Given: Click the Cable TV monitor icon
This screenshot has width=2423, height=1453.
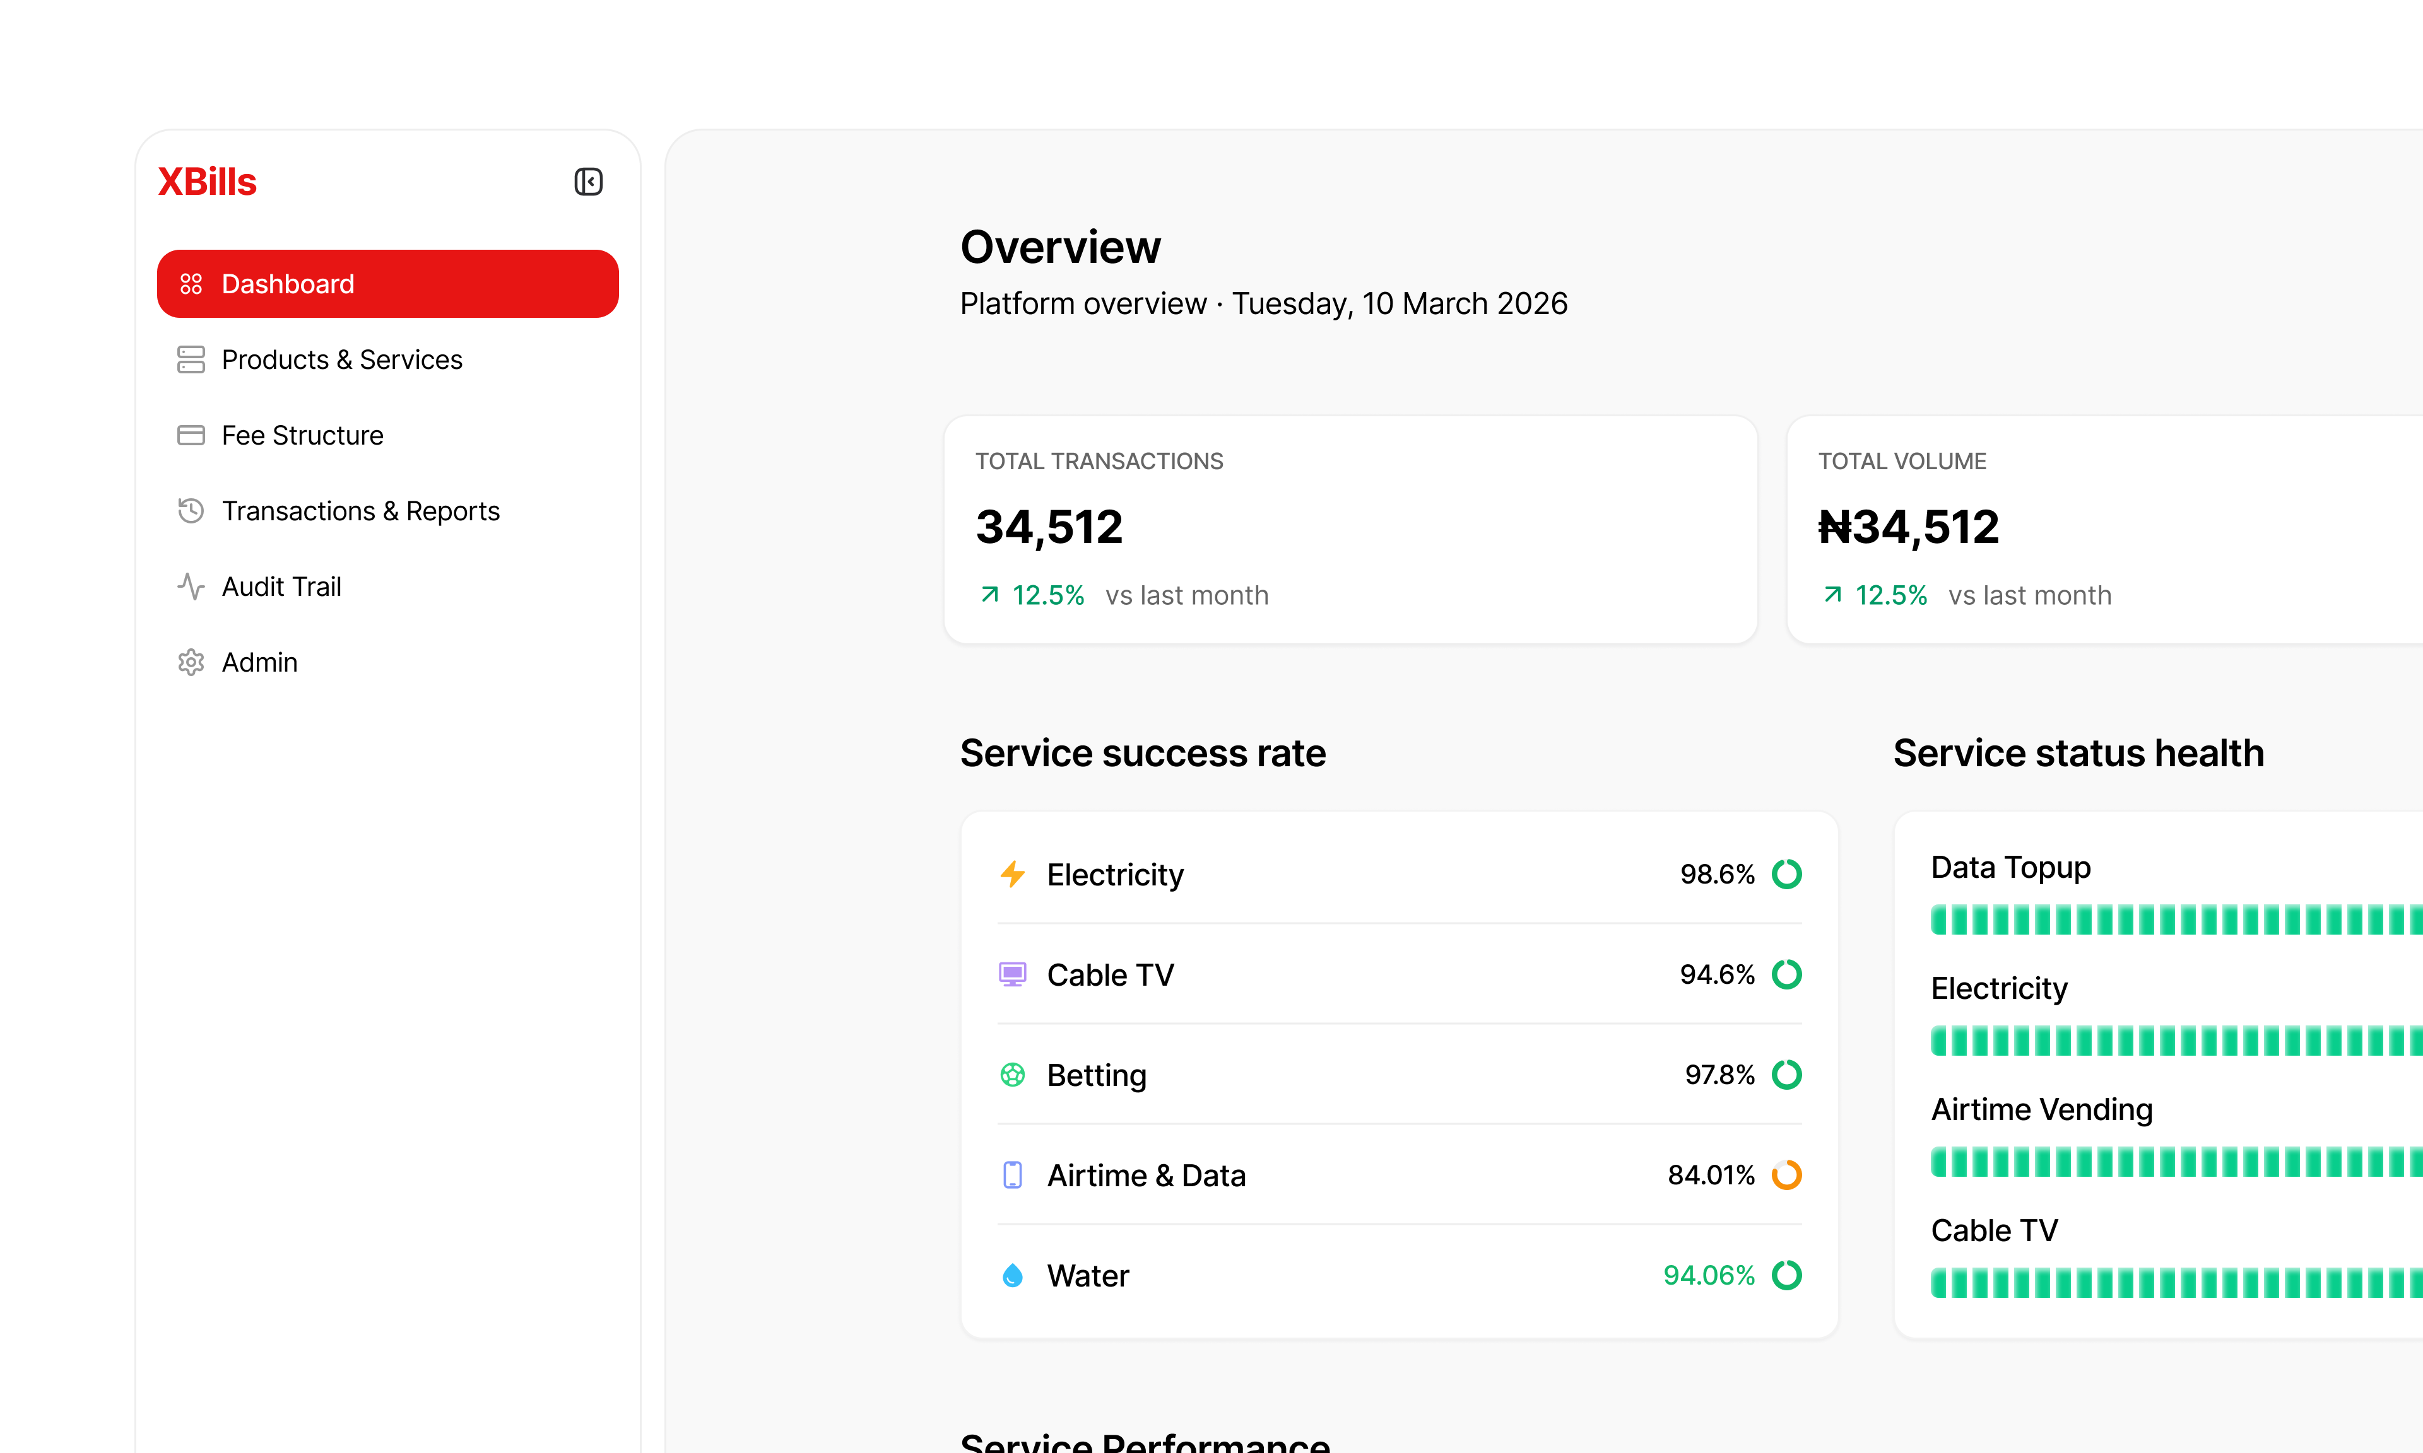Looking at the screenshot, I should (x=1013, y=974).
